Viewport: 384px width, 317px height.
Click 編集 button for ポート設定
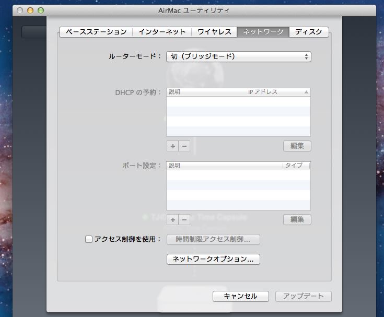297,219
